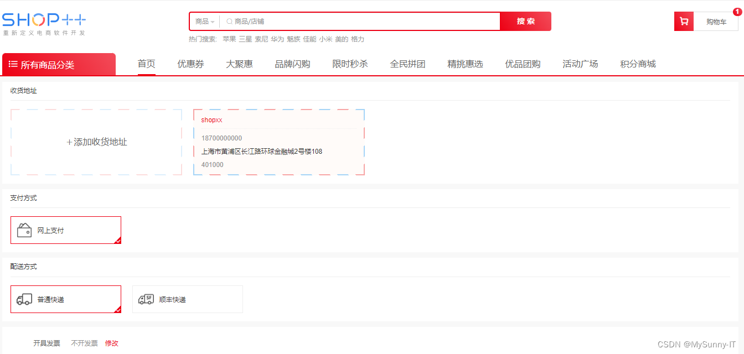Click the search magnifier icon
Screen dimensions: 744x354
(229, 22)
